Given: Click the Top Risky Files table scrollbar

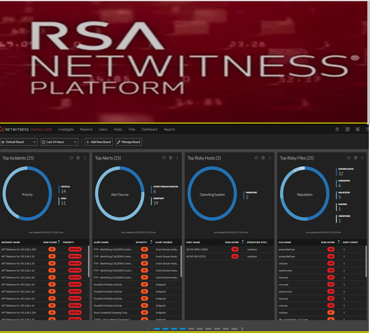Looking at the screenshot, I should coord(366,261).
